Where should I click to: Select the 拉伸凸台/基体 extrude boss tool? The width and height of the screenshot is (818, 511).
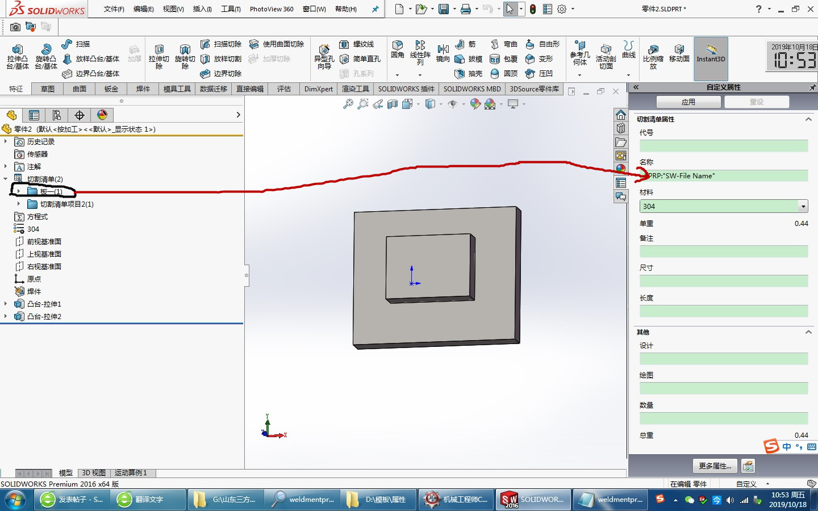click(x=18, y=56)
